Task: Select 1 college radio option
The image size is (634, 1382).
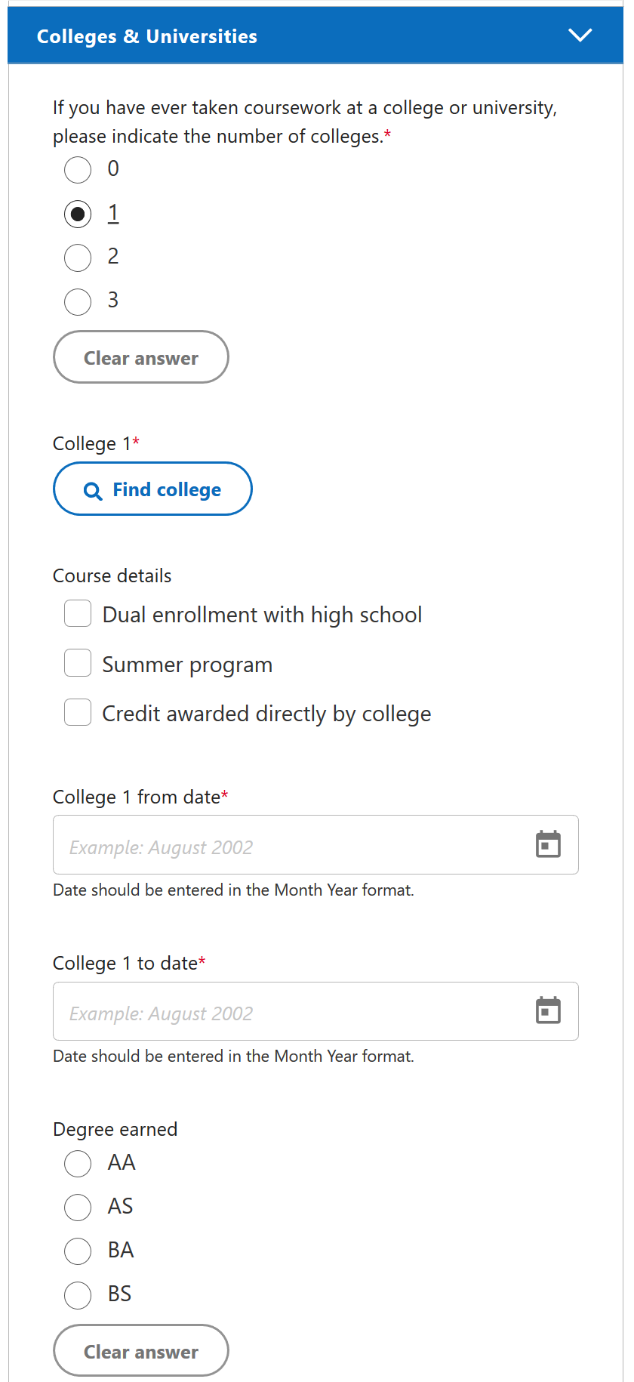Action: pyautogui.click(x=78, y=214)
